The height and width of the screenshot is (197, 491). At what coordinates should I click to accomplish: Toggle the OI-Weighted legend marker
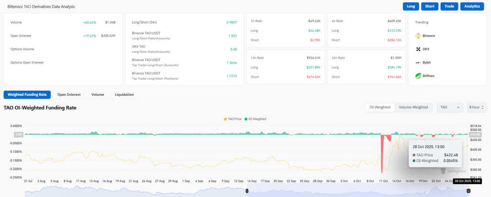(x=246, y=118)
